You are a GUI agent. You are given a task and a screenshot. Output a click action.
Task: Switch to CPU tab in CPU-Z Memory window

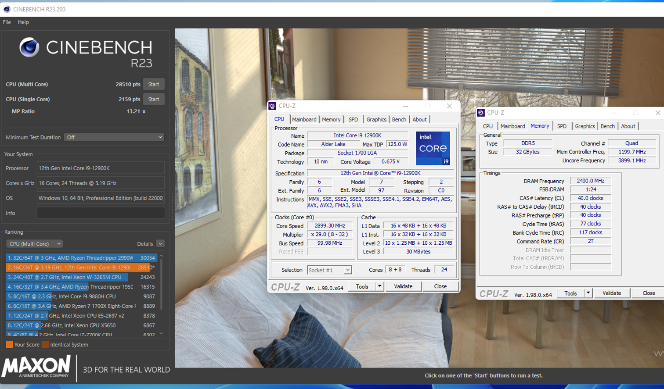(488, 126)
